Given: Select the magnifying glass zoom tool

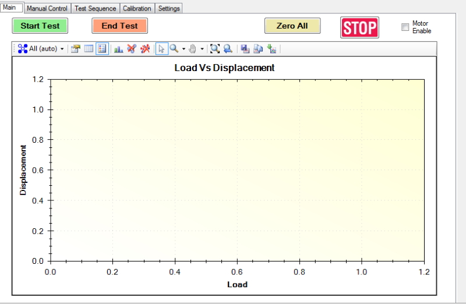Looking at the screenshot, I should 174,49.
